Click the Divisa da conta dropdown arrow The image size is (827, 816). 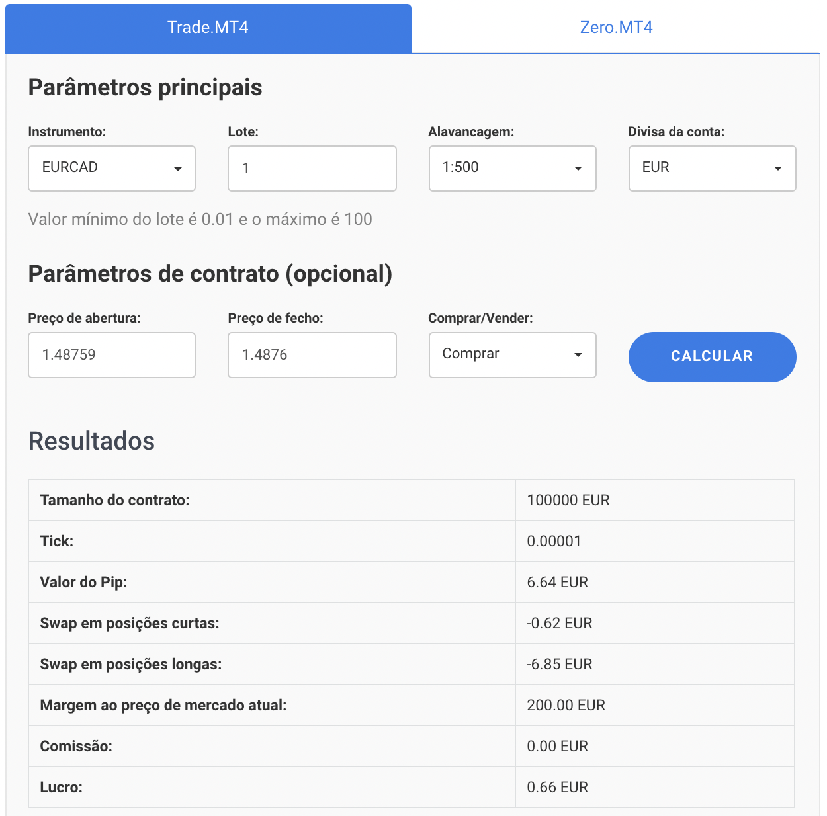pyautogui.click(x=778, y=169)
